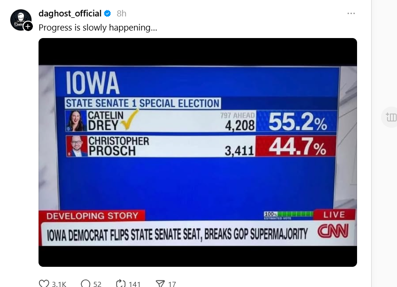Open replies via the comment bubble icon
The width and height of the screenshot is (397, 287).
[x=86, y=284]
